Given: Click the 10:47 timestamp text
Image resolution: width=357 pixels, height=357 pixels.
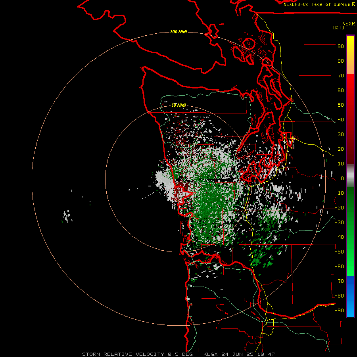Looking at the screenshot, I should 266,354.
